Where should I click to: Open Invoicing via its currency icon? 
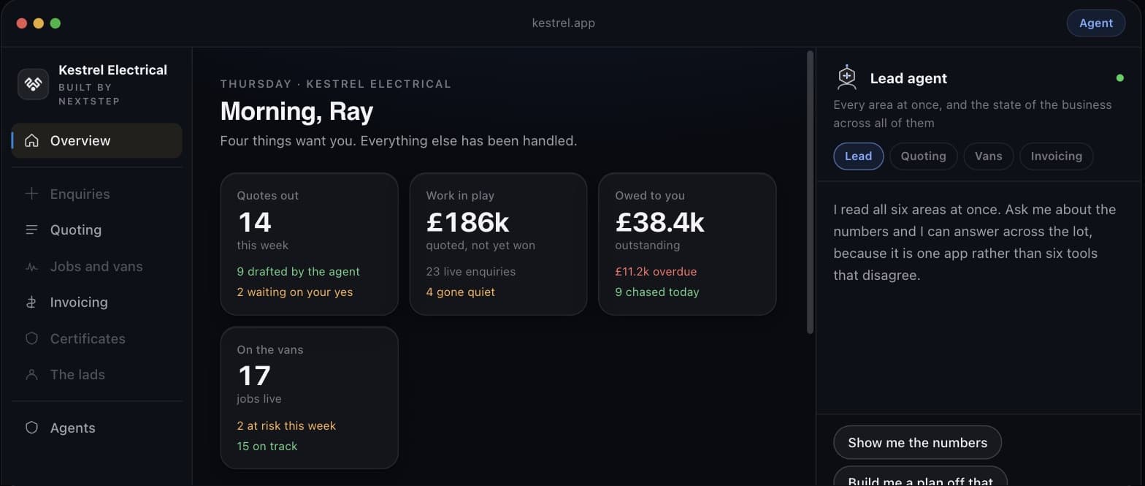tap(31, 302)
